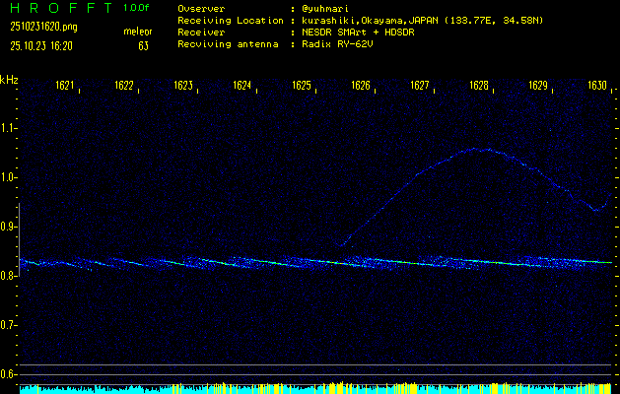620x394 pixels.
Task: Click the meteor count value 63
Action: click(143, 45)
